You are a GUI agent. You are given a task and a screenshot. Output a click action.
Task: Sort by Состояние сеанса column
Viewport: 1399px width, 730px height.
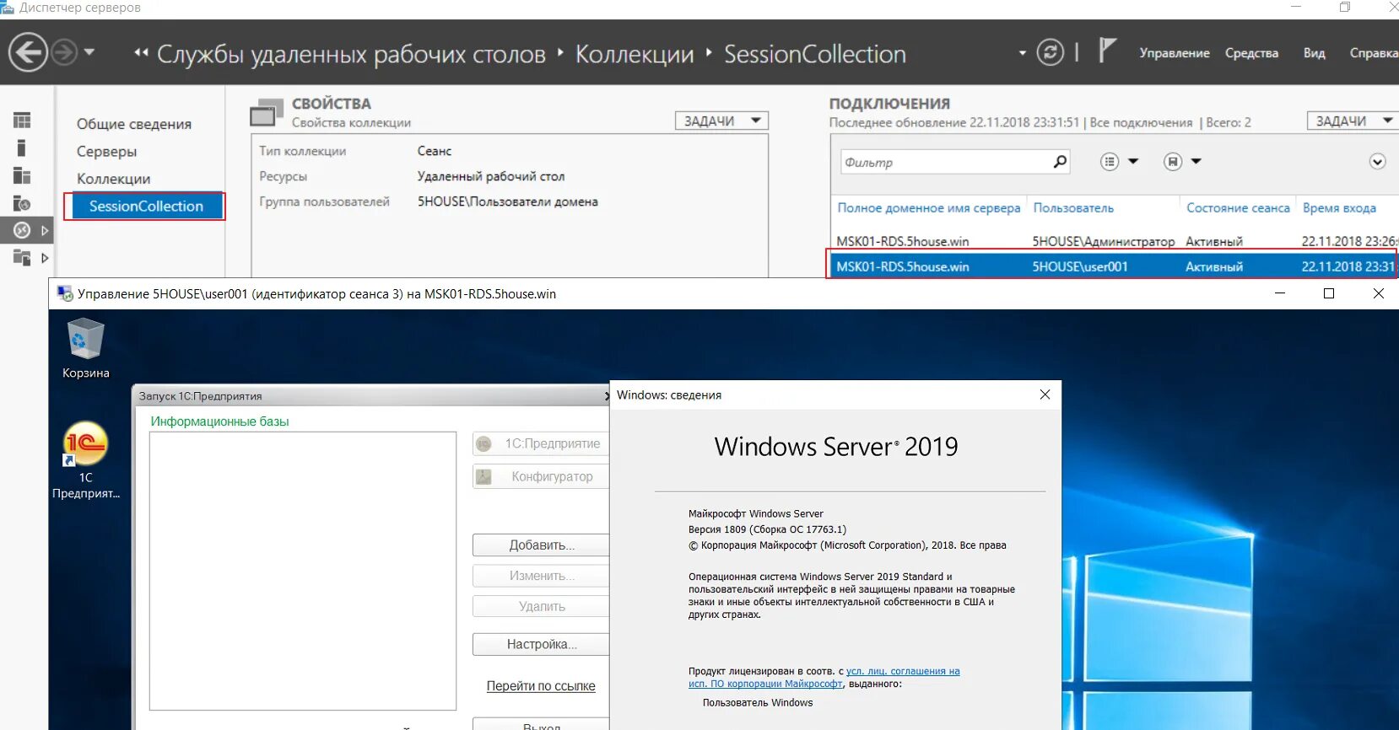(x=1238, y=208)
